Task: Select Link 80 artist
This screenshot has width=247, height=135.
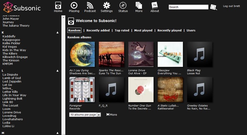Action: (x=8, y=102)
